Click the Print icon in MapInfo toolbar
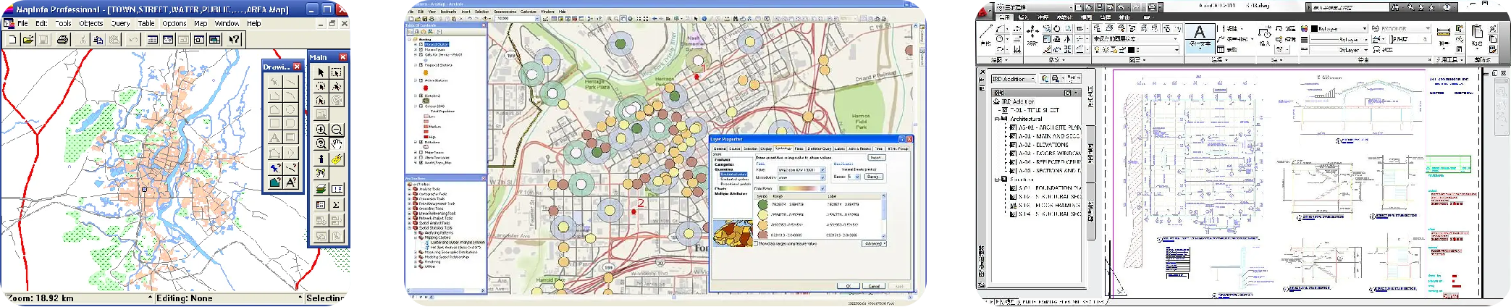The image size is (1511, 307). coord(63,40)
